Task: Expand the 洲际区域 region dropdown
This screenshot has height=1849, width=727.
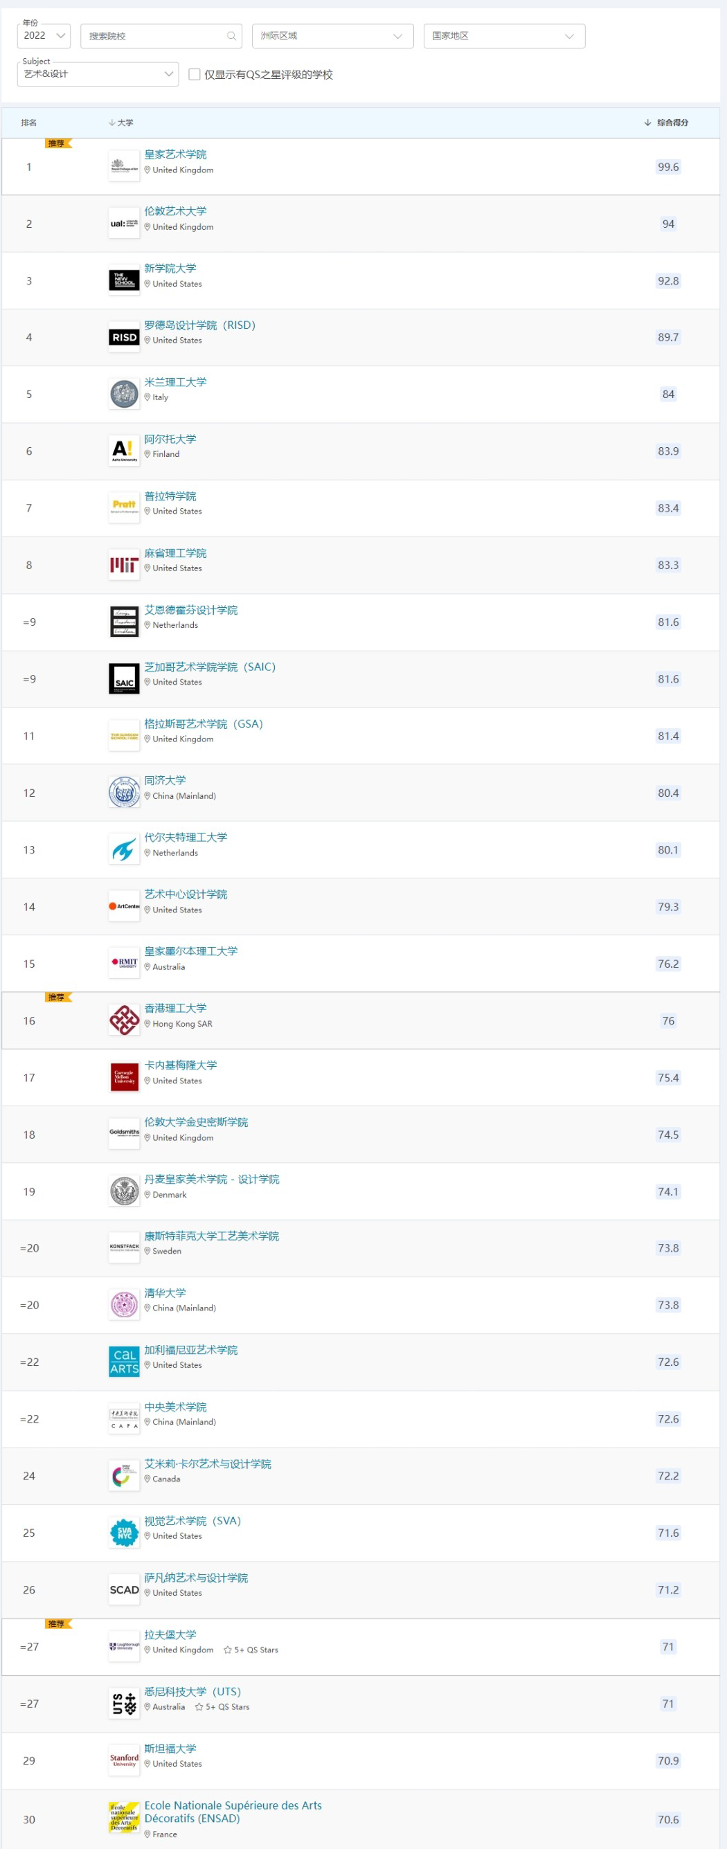Action: 332,36
